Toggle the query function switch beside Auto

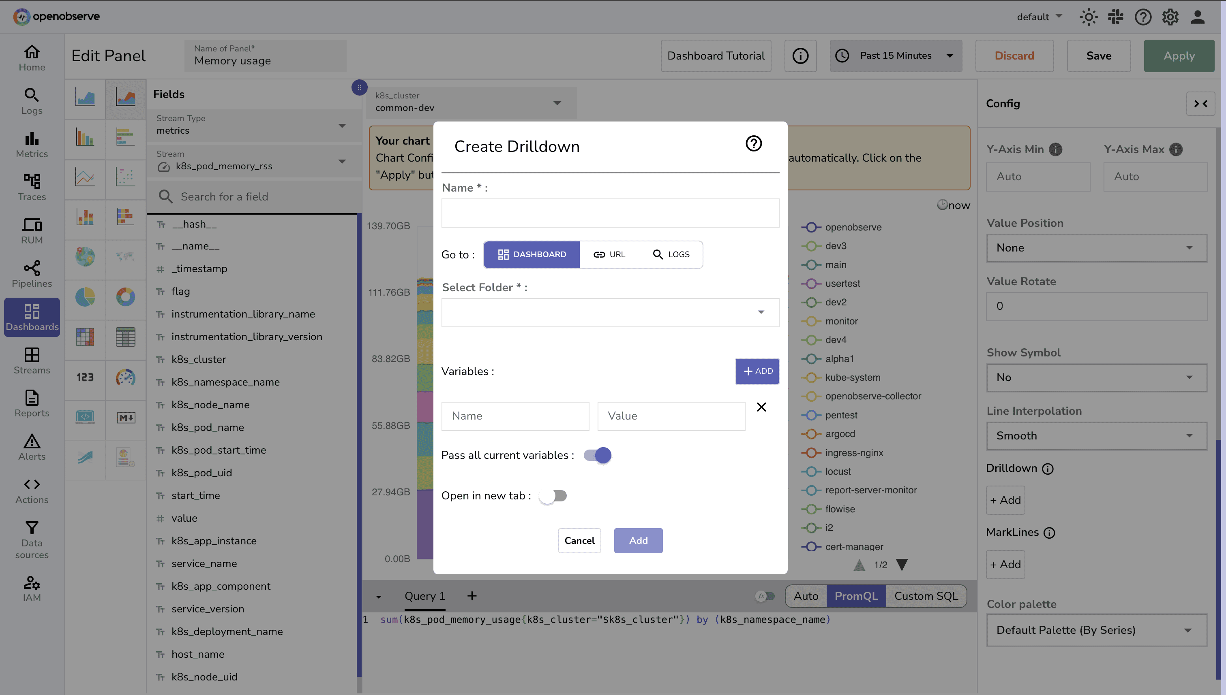(x=765, y=596)
